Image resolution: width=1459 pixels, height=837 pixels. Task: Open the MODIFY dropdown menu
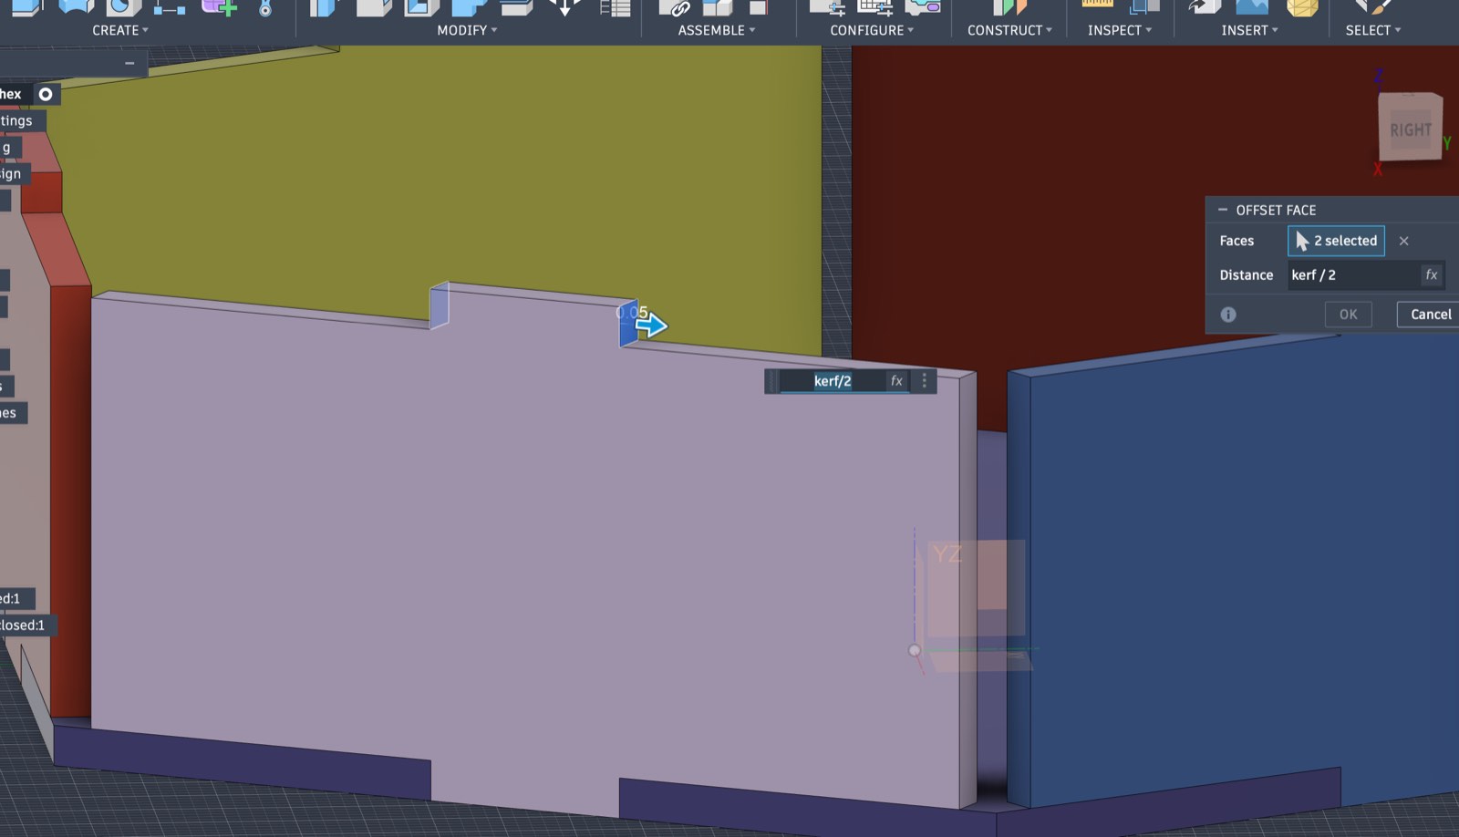click(467, 30)
